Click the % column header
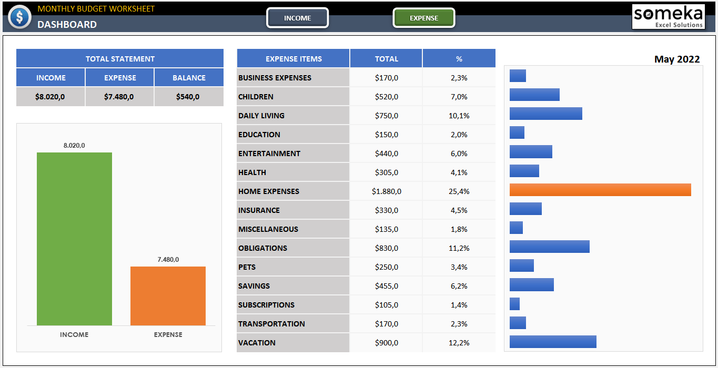This screenshot has width=718, height=368. (459, 58)
